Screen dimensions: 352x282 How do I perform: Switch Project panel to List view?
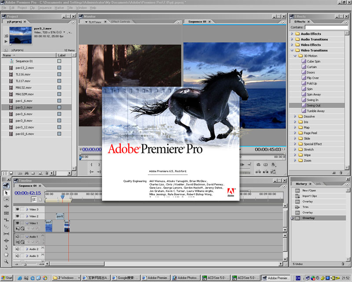(x=5, y=173)
